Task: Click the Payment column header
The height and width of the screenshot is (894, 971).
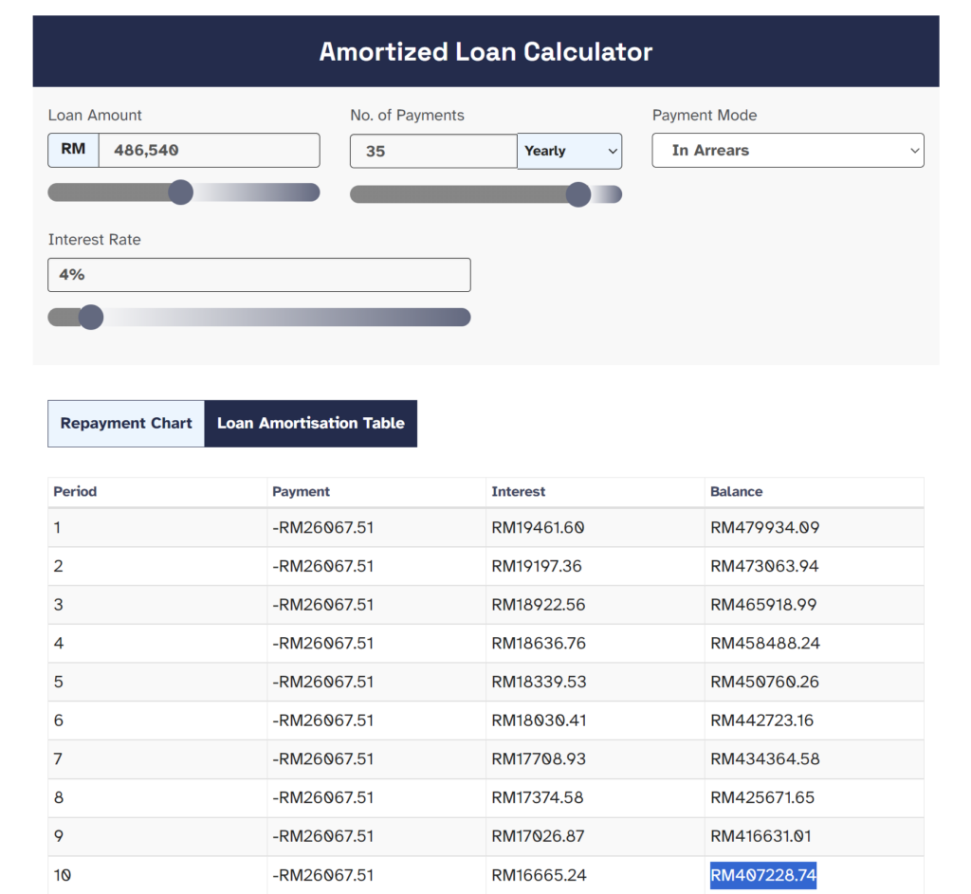Action: pos(301,492)
